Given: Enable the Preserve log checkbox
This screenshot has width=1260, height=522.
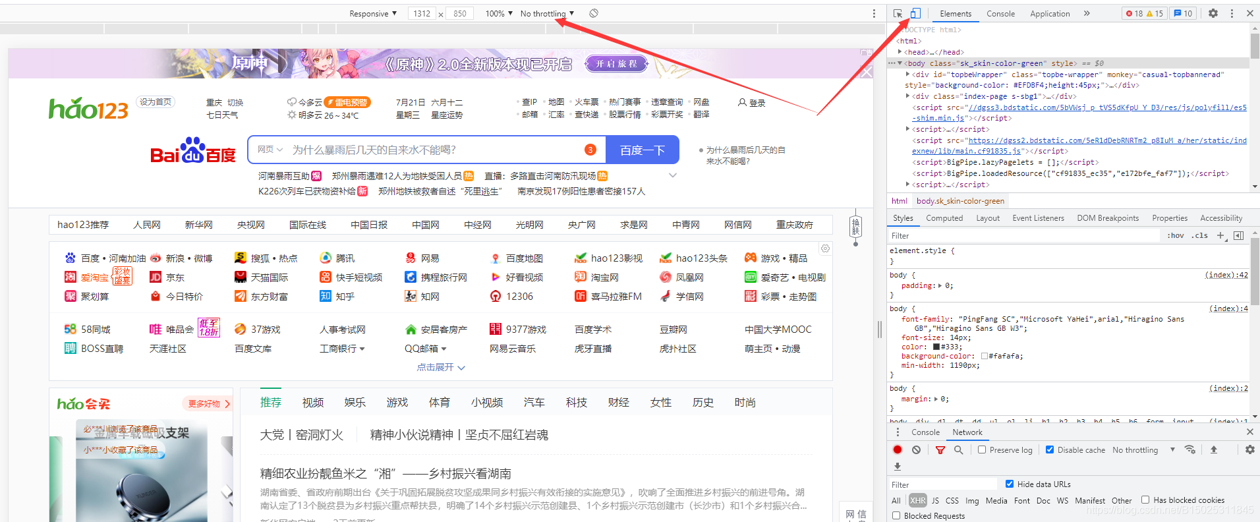Looking at the screenshot, I should tap(982, 449).
